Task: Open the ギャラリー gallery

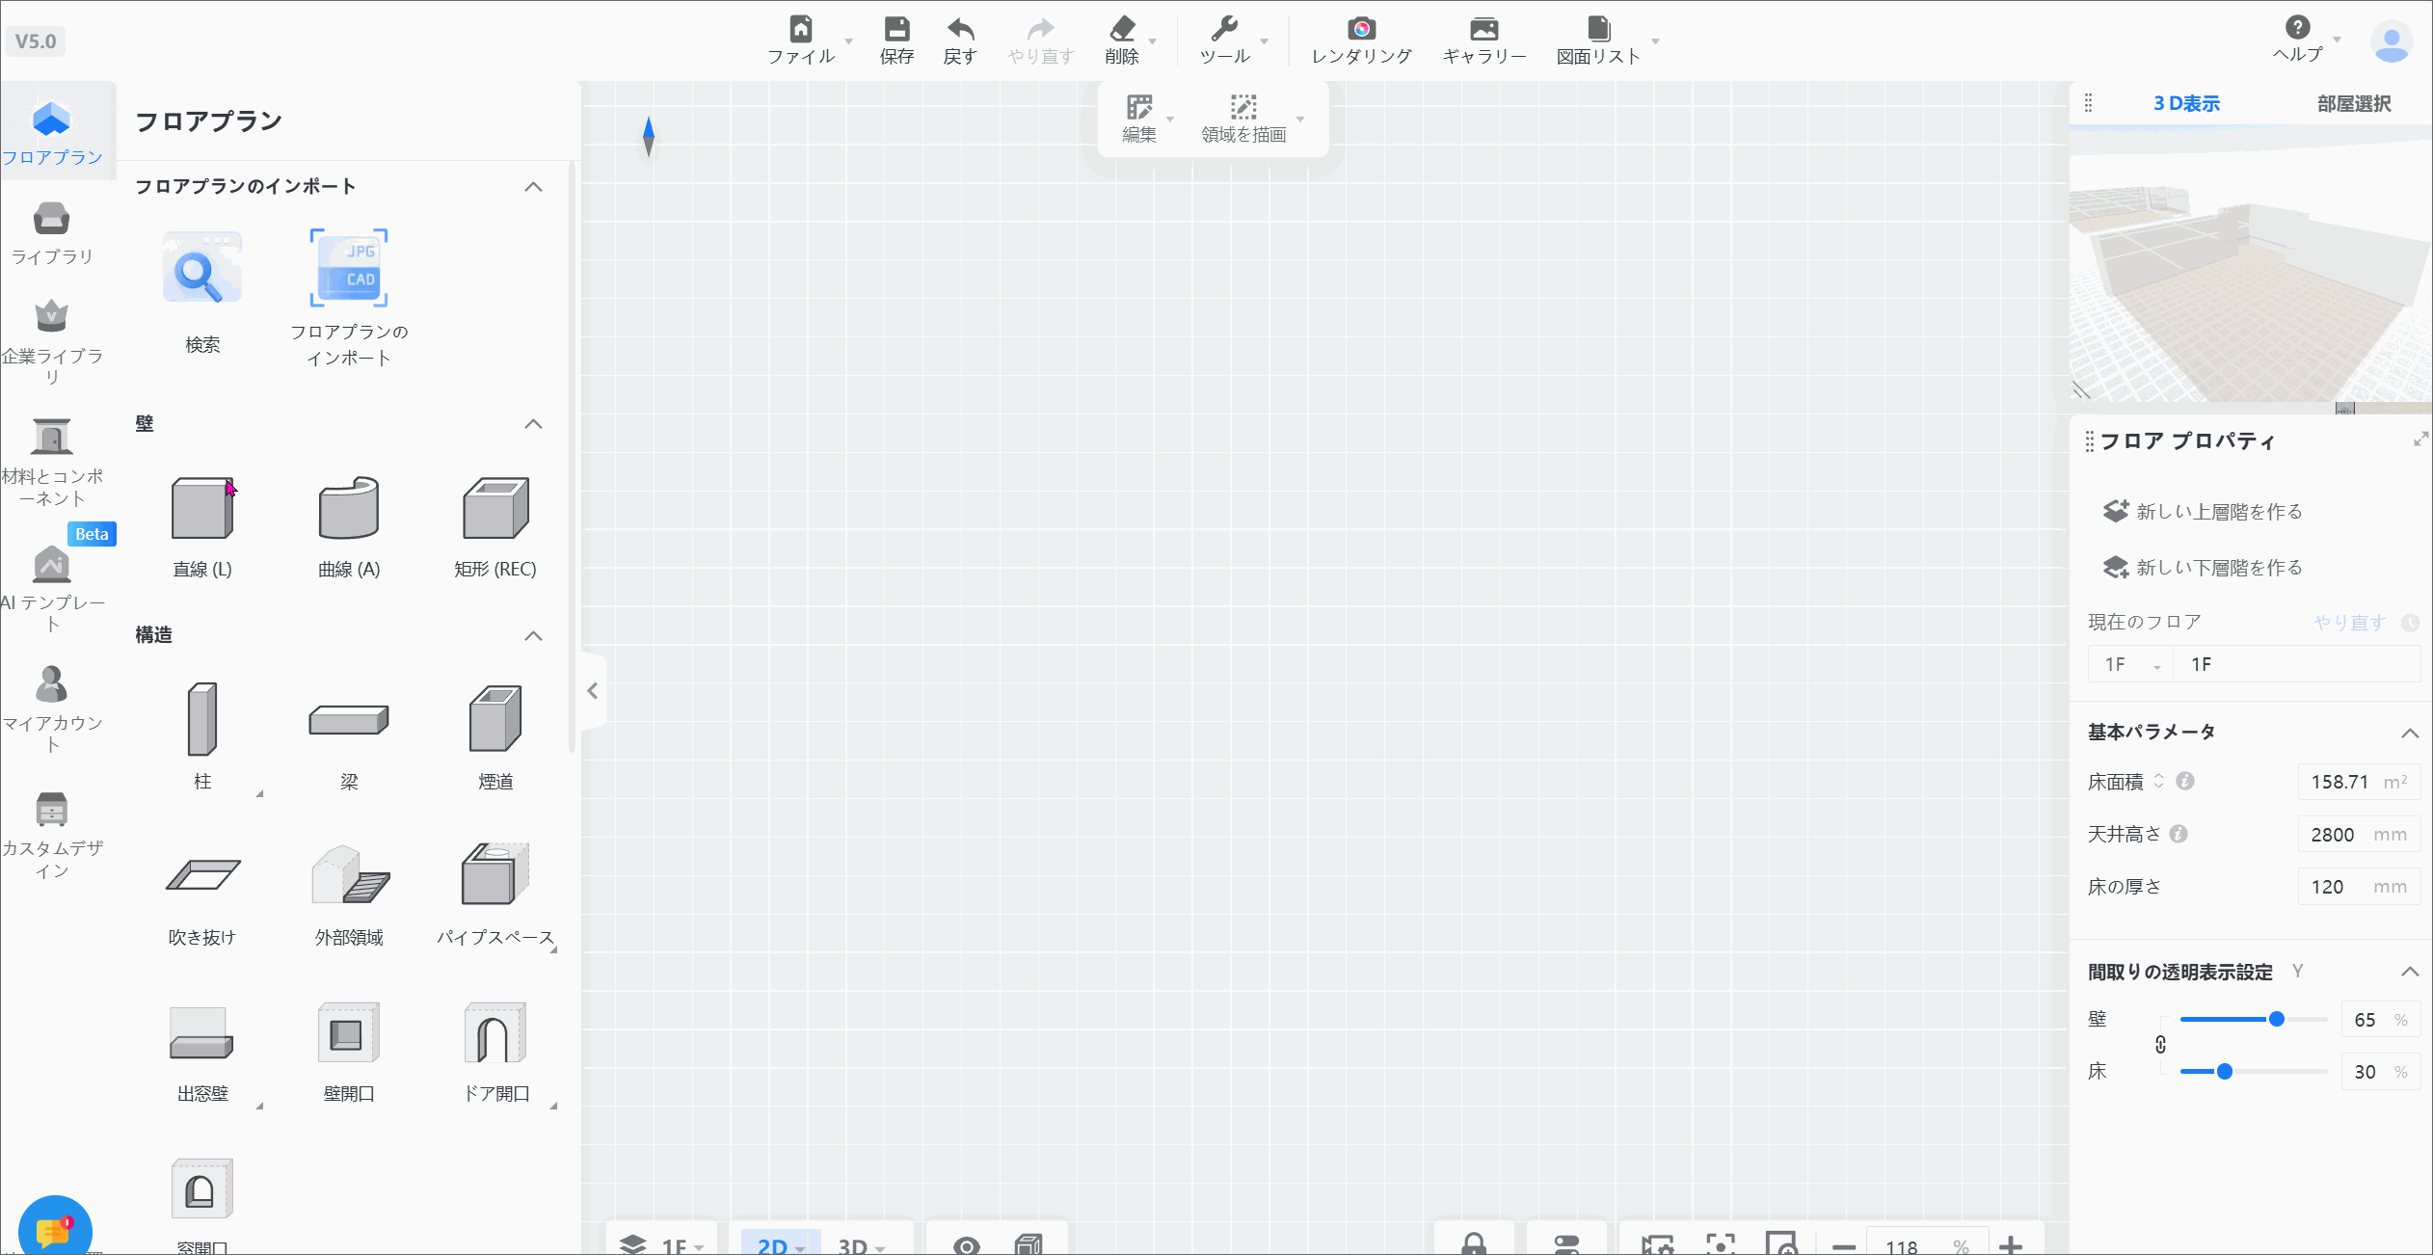Action: click(x=1484, y=40)
